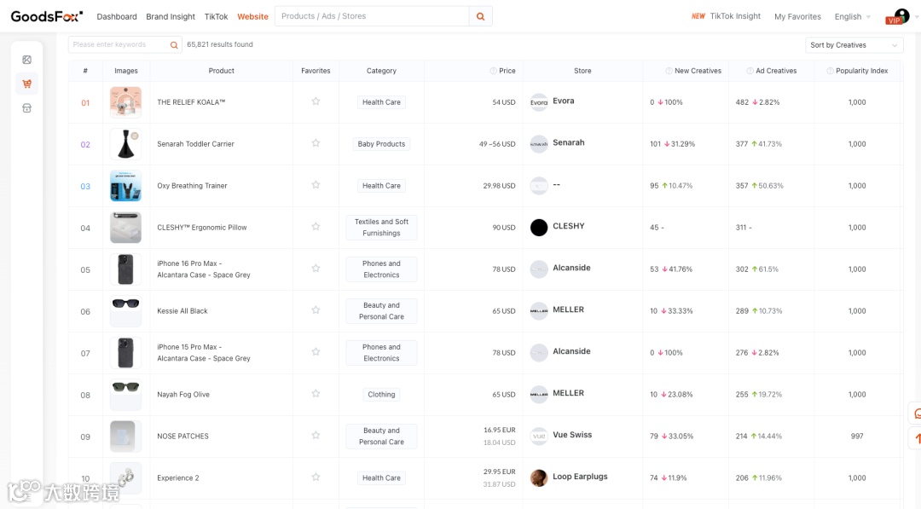
Task: Click the Senarah store logo
Action: tap(539, 144)
